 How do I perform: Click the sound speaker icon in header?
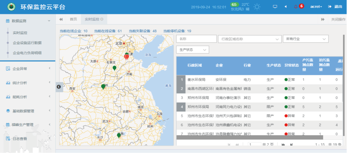[x=285, y=7]
